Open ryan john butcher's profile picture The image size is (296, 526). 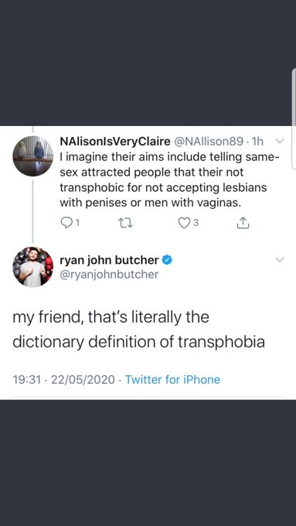[x=33, y=267]
